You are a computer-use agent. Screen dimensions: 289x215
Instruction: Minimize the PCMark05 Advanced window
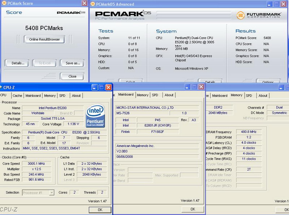tap(269, 4)
